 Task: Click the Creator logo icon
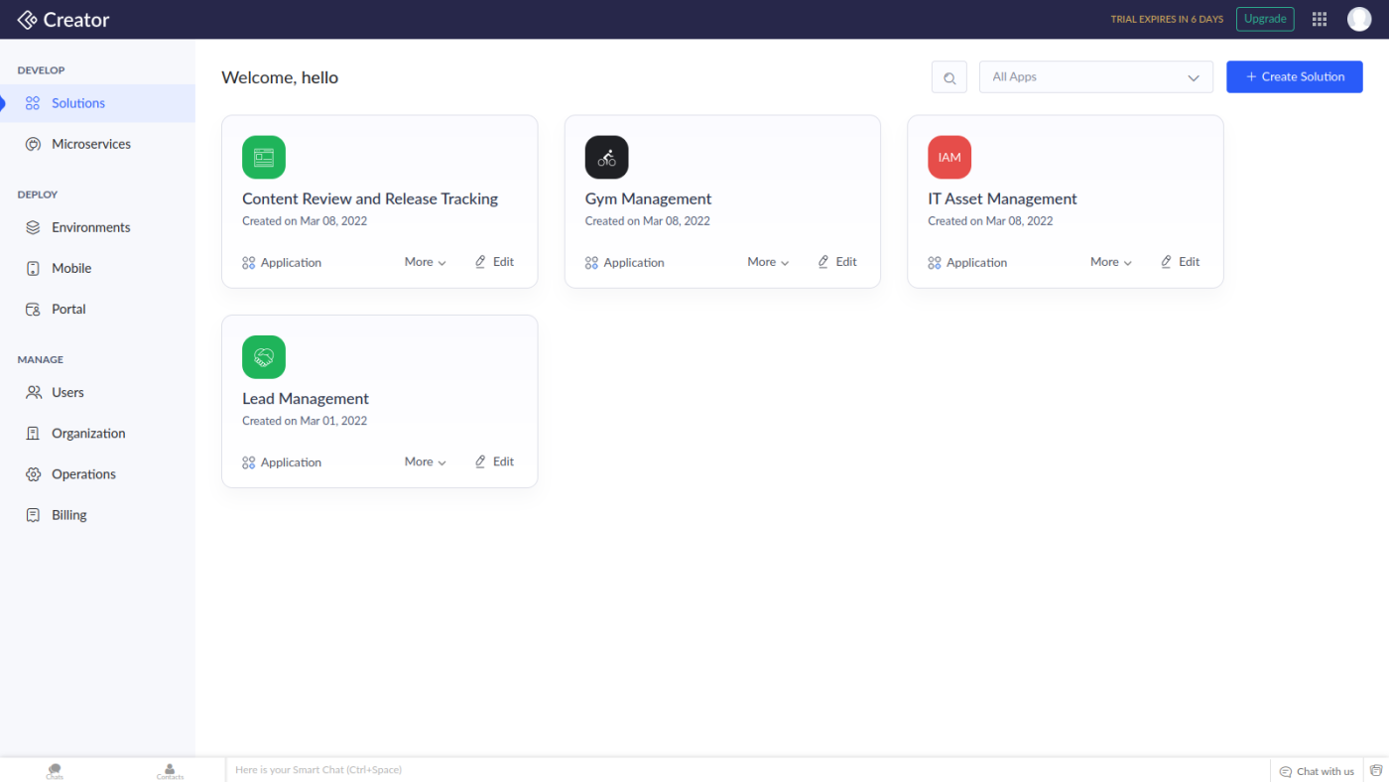click(x=27, y=19)
